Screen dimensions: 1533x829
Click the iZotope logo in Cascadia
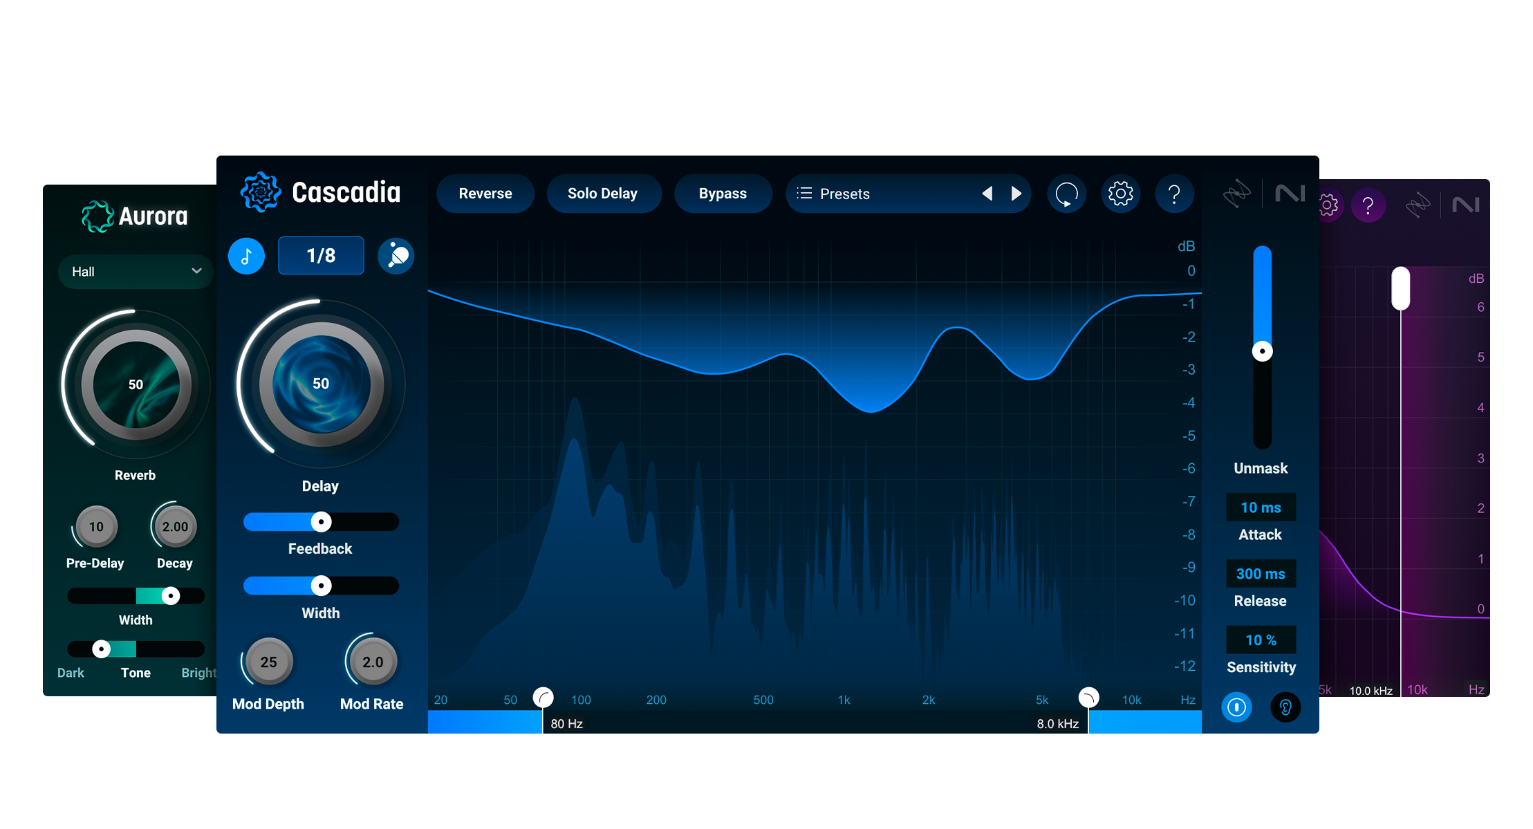[x=1236, y=194]
